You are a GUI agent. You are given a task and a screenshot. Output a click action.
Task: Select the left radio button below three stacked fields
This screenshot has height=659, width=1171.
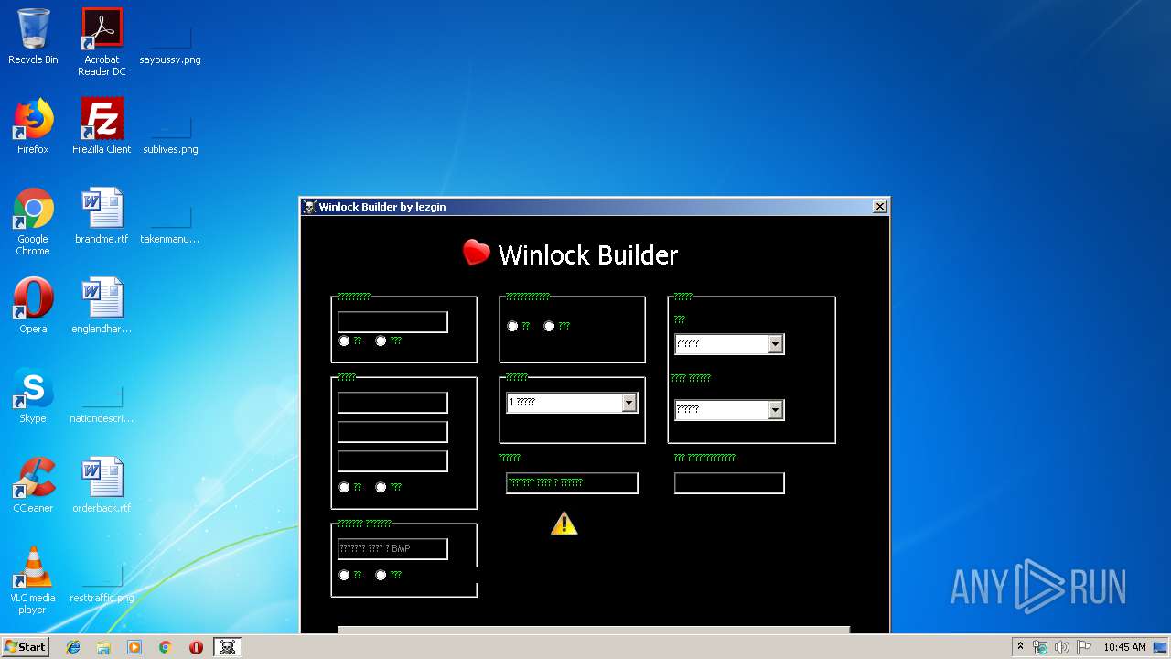344,487
